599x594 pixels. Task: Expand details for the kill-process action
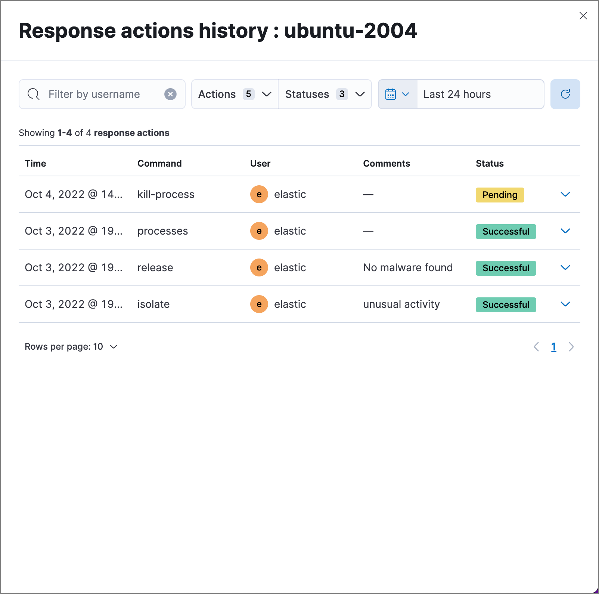pyautogui.click(x=565, y=194)
